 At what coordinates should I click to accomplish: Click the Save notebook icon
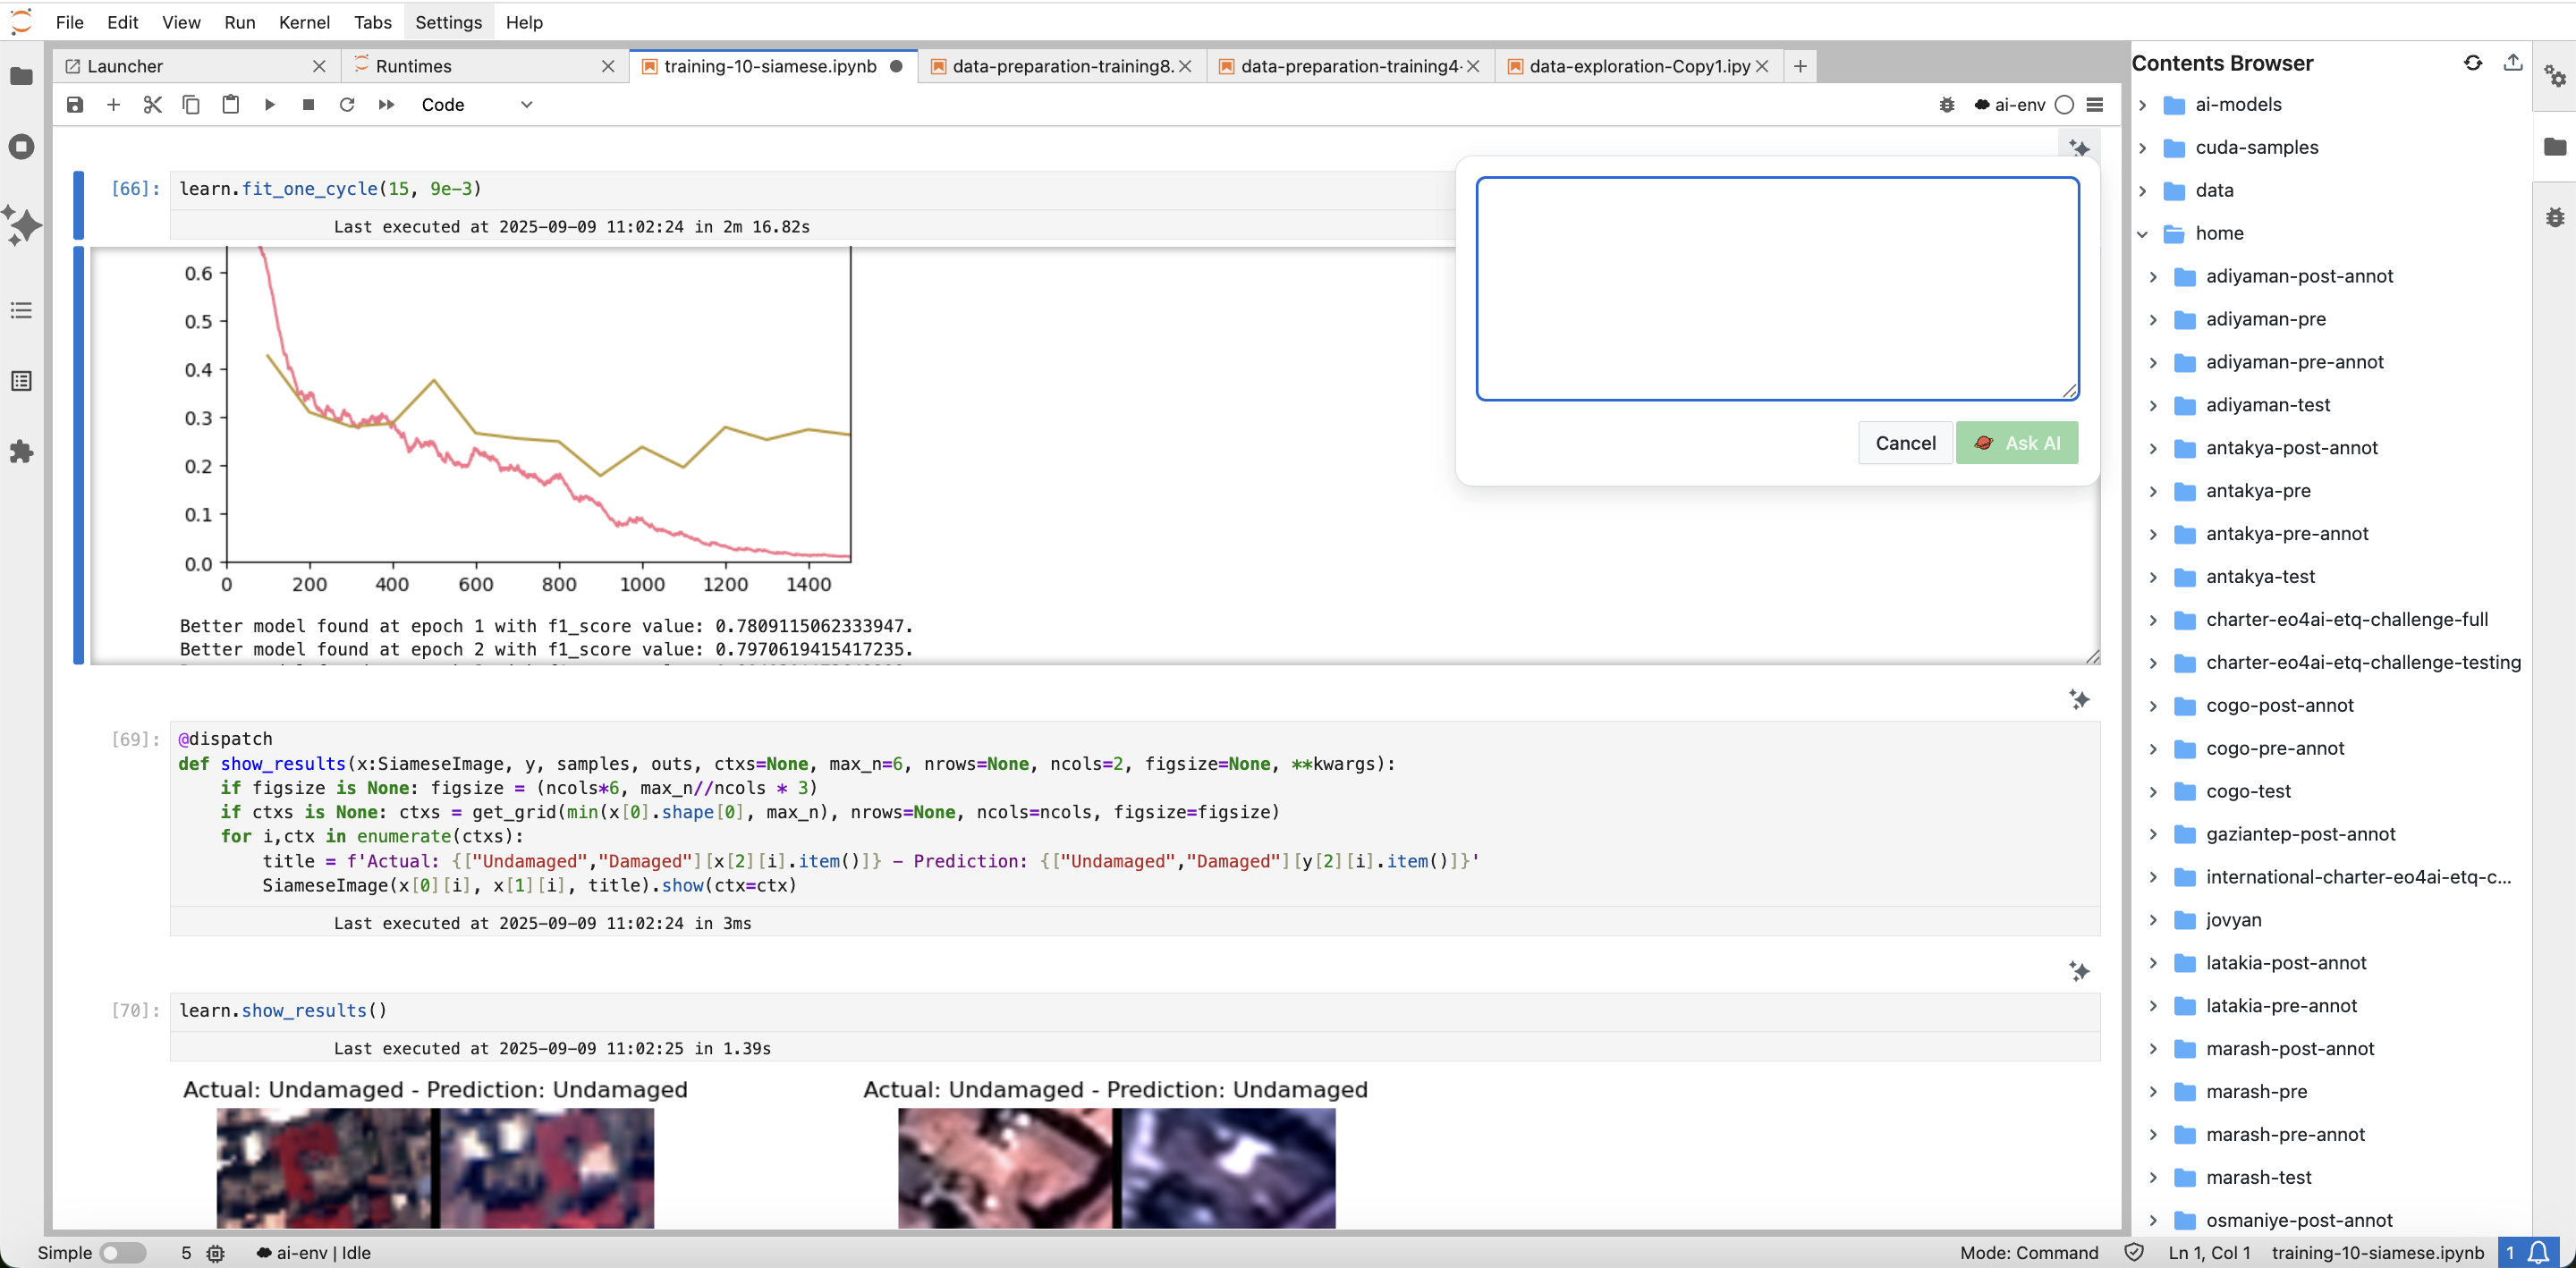75,105
